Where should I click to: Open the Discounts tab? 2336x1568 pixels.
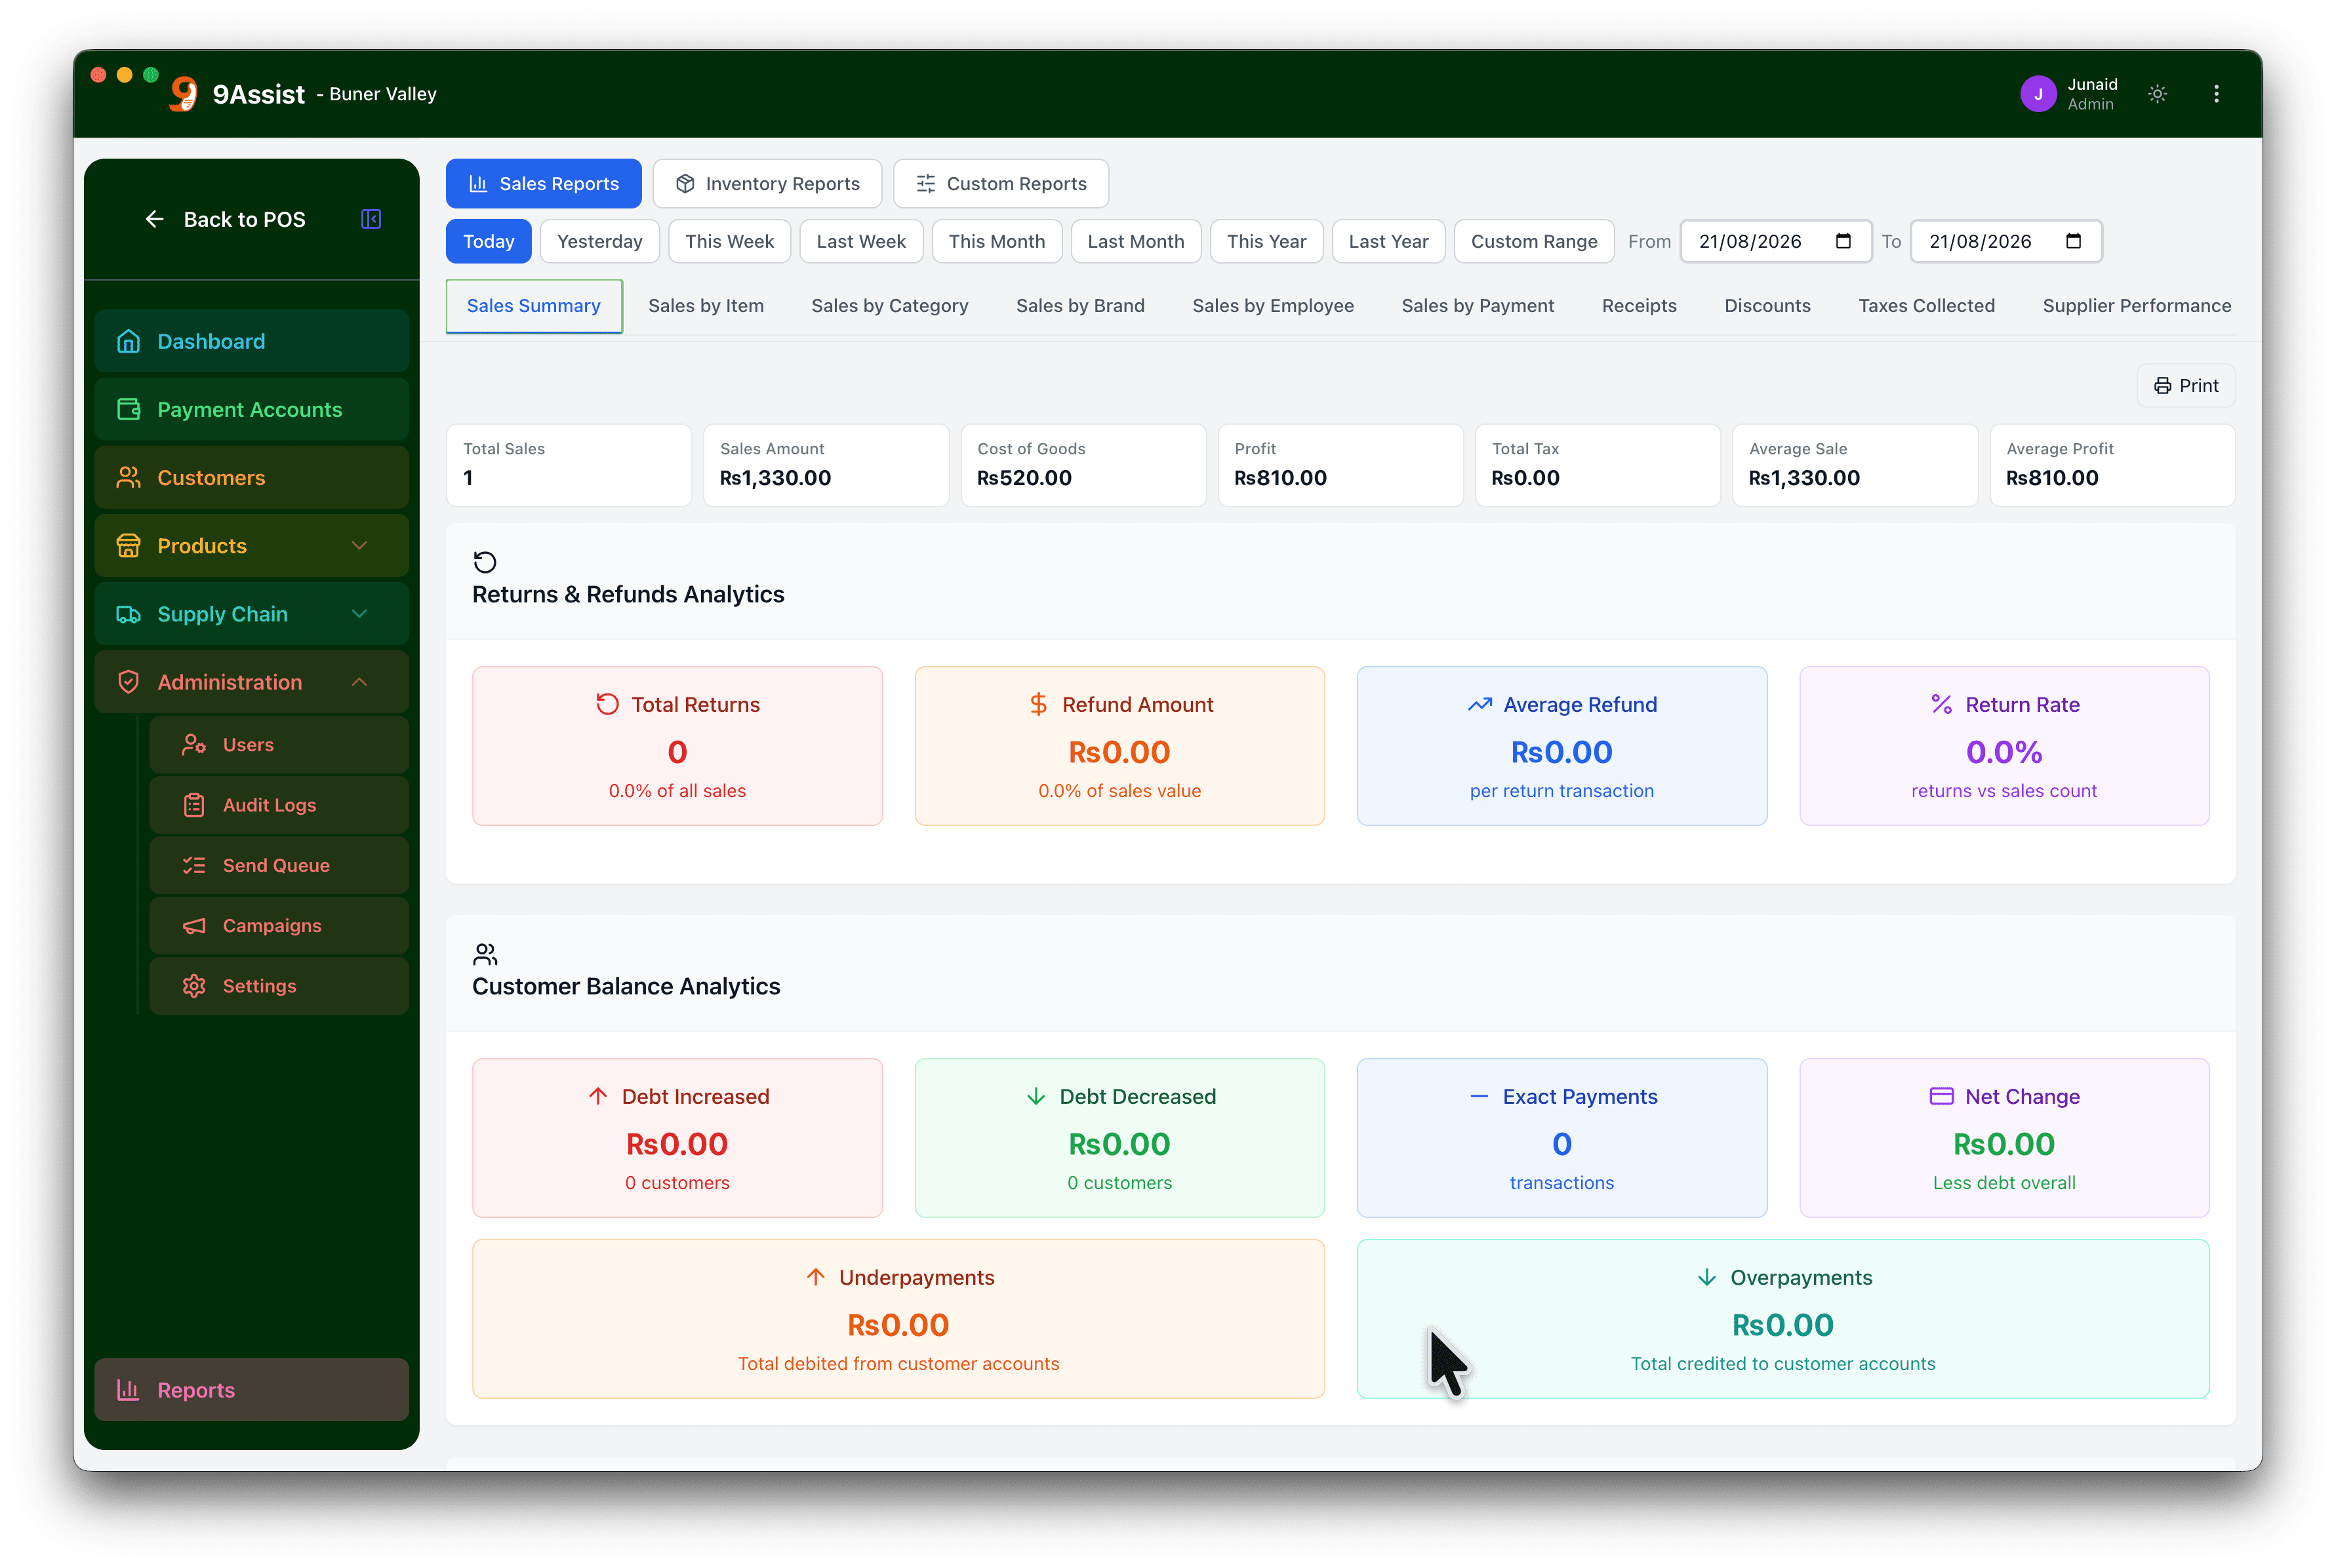click(1768, 306)
